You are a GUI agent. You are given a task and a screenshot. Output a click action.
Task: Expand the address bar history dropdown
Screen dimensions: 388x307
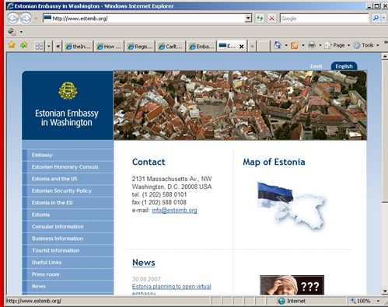248,19
